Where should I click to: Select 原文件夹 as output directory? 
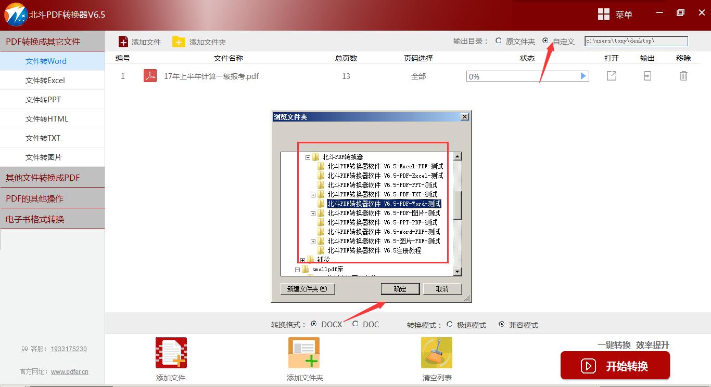498,41
